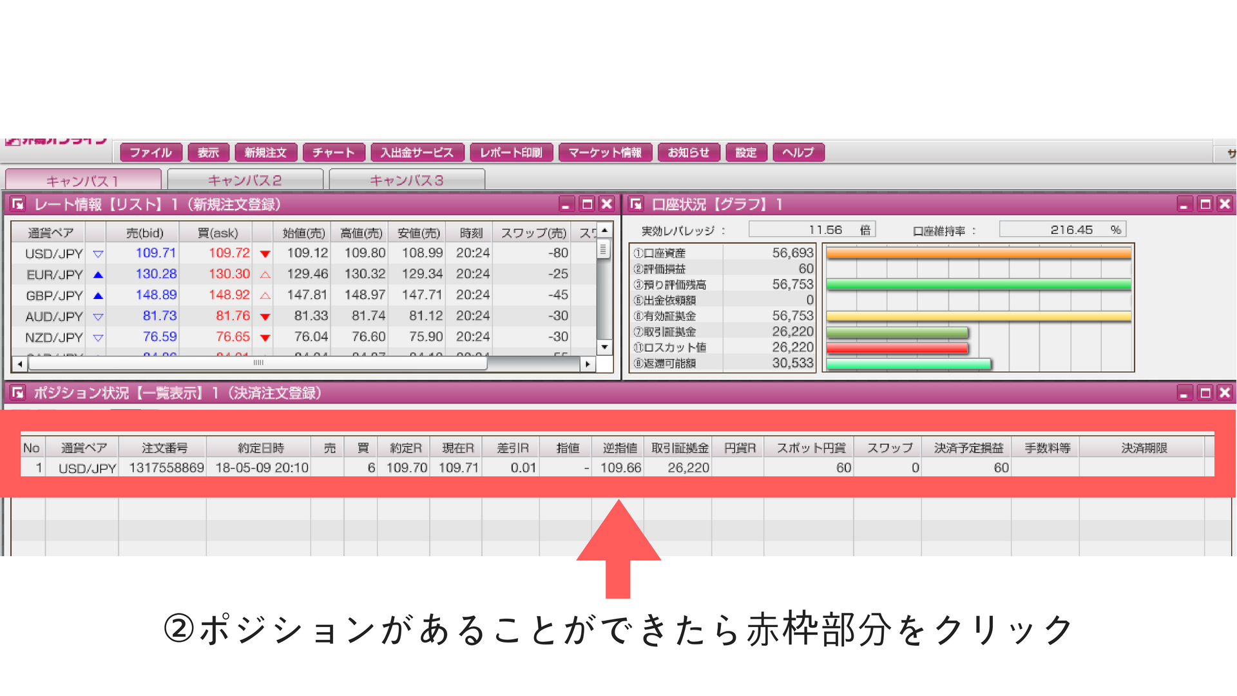The image size is (1237, 696).
Task: Click the 口座状況 panel popout icon
Action: tap(636, 204)
